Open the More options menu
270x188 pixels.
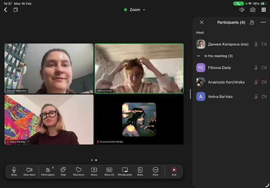(x=156, y=171)
